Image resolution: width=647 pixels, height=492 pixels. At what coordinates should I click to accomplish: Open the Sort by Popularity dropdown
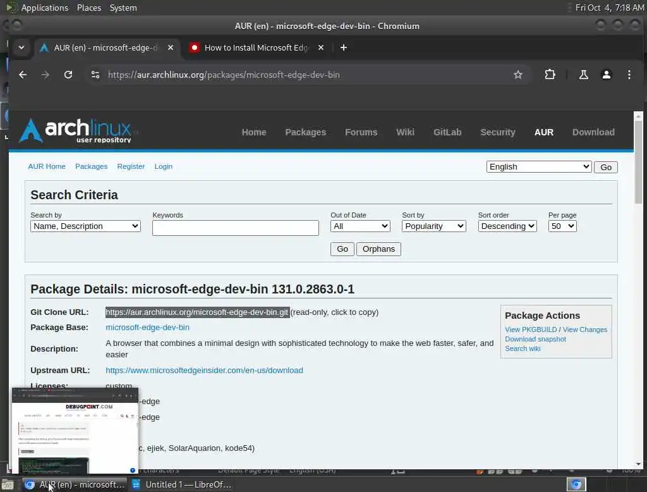(x=433, y=226)
